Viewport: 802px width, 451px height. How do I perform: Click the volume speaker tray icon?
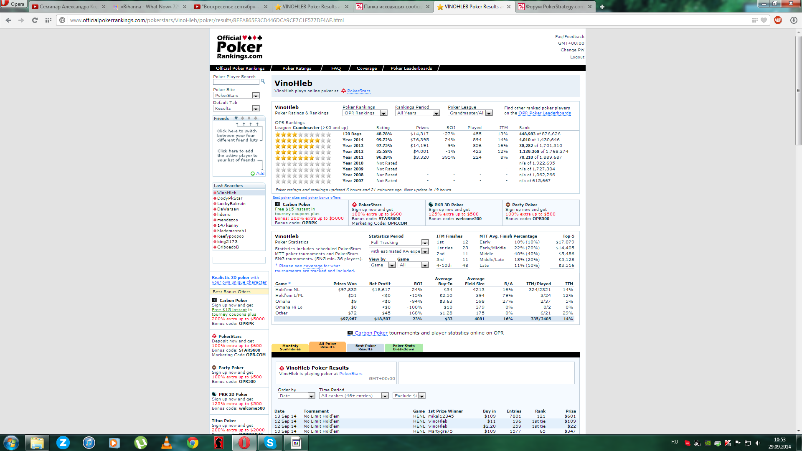pyautogui.click(x=758, y=443)
